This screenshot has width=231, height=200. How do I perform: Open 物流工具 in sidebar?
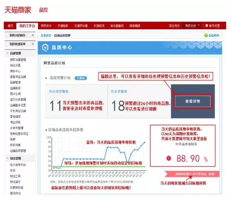(x=15, y=176)
